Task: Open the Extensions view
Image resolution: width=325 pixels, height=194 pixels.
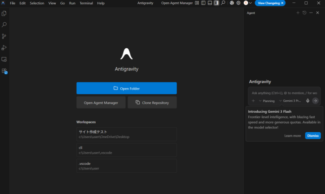Action: tap(4, 71)
